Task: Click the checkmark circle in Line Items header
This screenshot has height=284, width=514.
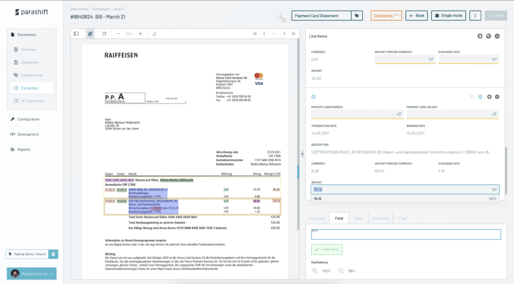Action: (497, 36)
